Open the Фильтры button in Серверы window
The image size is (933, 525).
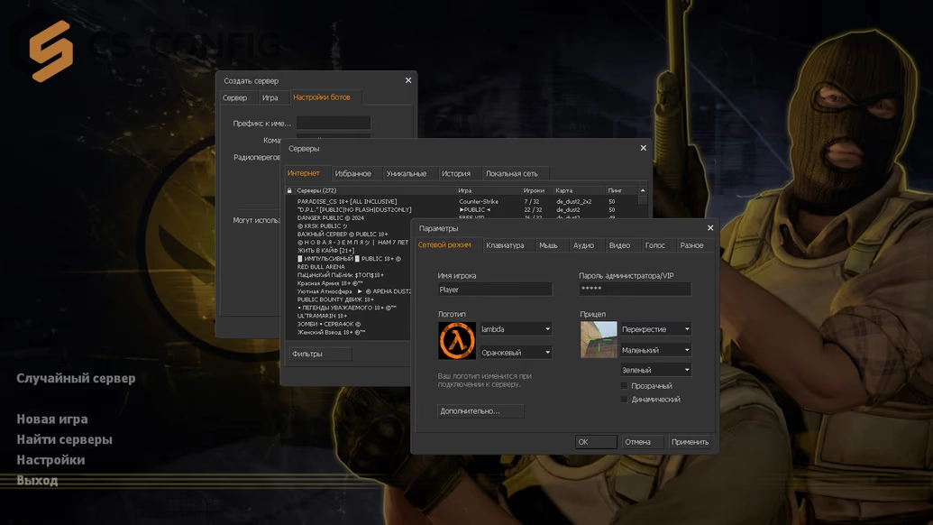coord(320,354)
